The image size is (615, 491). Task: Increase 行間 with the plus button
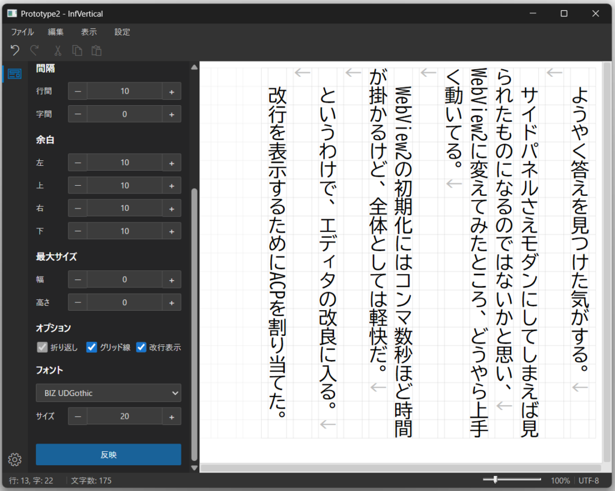point(171,91)
